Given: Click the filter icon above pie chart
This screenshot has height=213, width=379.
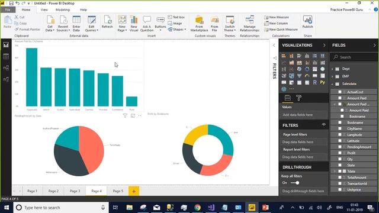Looking at the screenshot, I should [x=125, y=116].
